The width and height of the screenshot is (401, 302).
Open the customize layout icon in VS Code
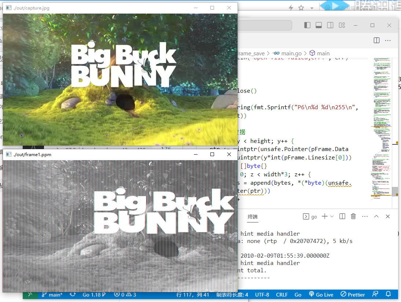(342, 25)
